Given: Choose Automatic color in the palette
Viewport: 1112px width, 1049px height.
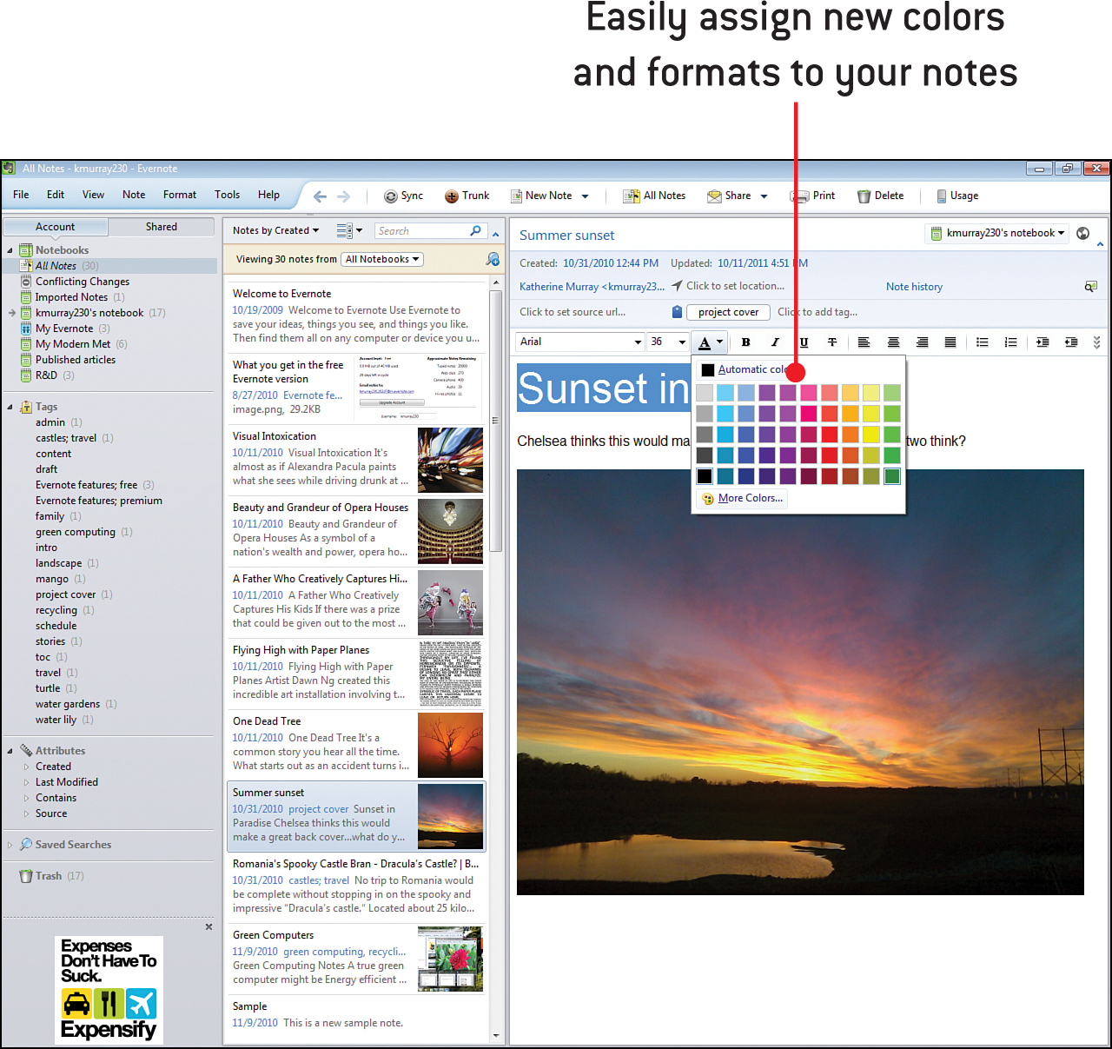Looking at the screenshot, I should click(744, 369).
